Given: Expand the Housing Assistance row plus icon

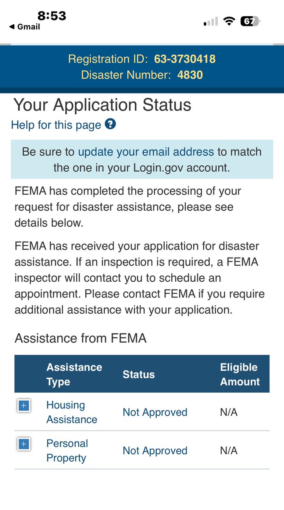Looking at the screenshot, I should point(24,406).
